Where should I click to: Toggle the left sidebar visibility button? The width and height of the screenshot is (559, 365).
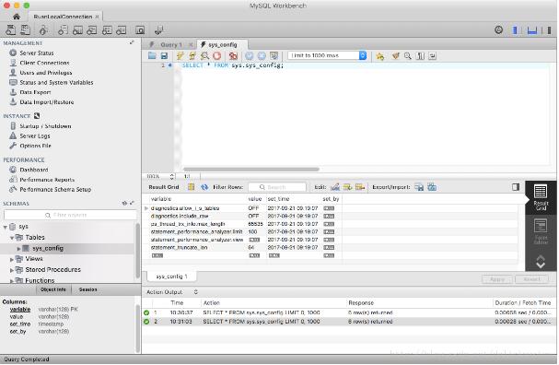(x=515, y=30)
